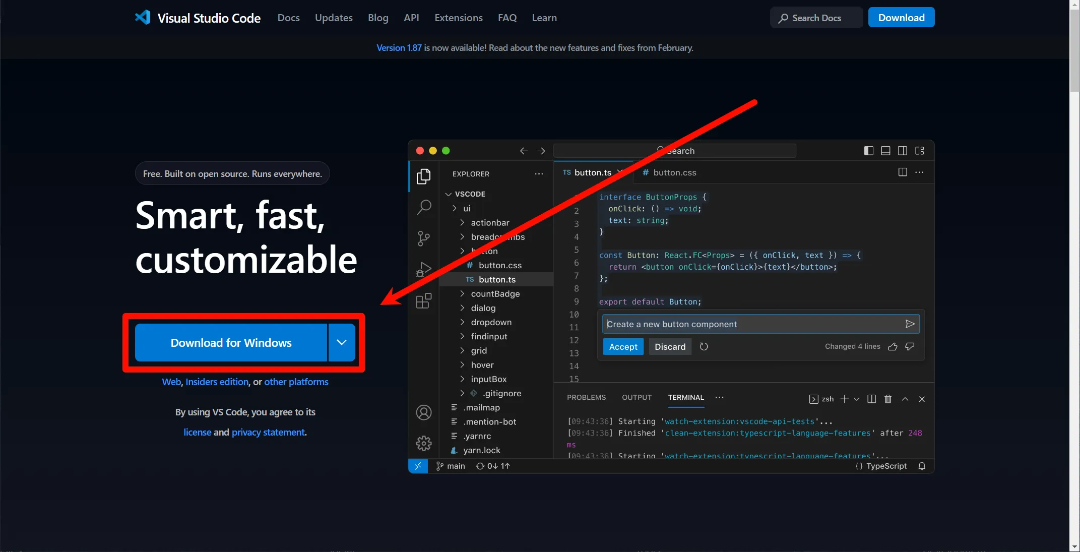Click the Search Docs field
1080x552 pixels.
click(816, 18)
